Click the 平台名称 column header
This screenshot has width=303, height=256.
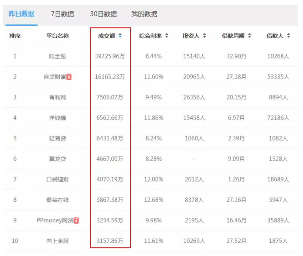(x=58, y=36)
